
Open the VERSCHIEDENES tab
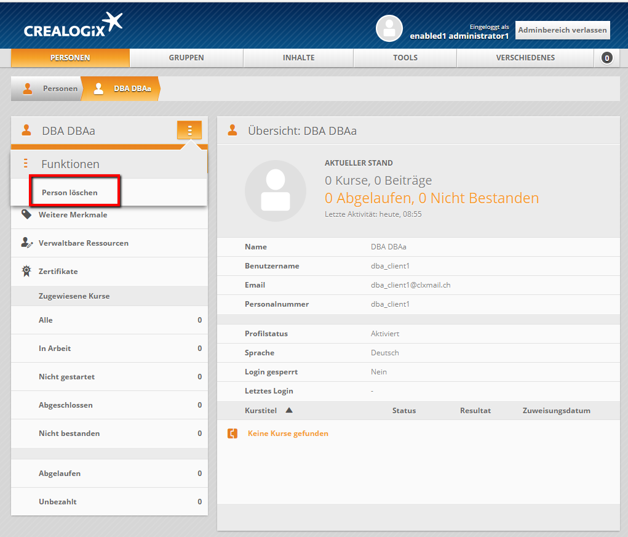[x=525, y=58]
